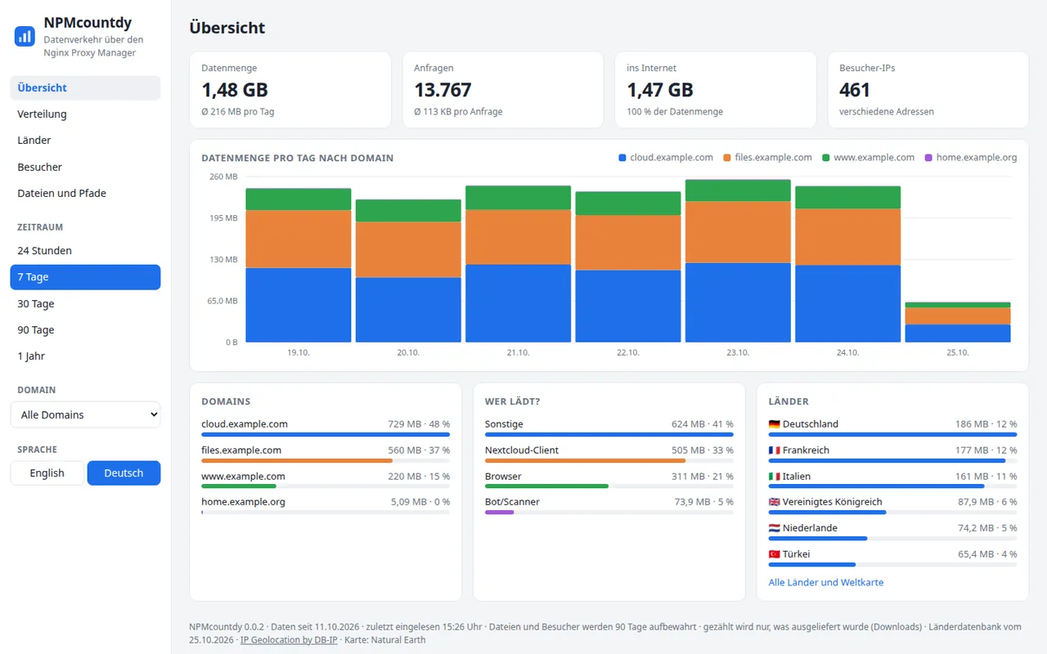Toggle files.example.com legend swatch in chart
1047x654 pixels.
[x=727, y=158]
